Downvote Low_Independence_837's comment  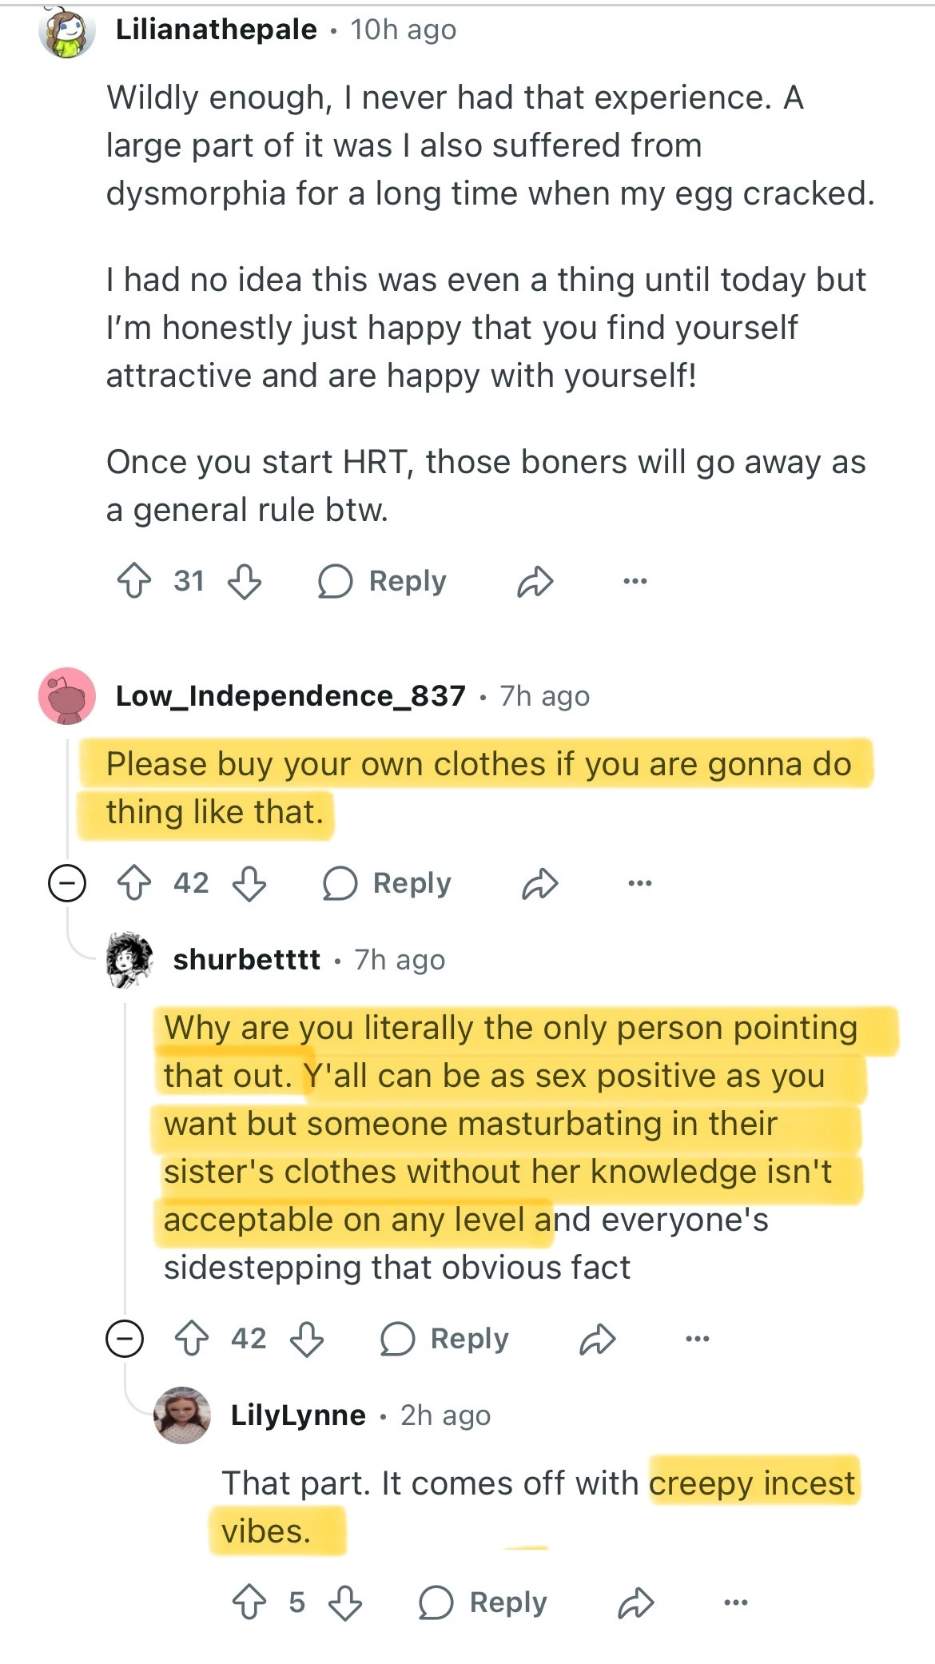tap(249, 883)
